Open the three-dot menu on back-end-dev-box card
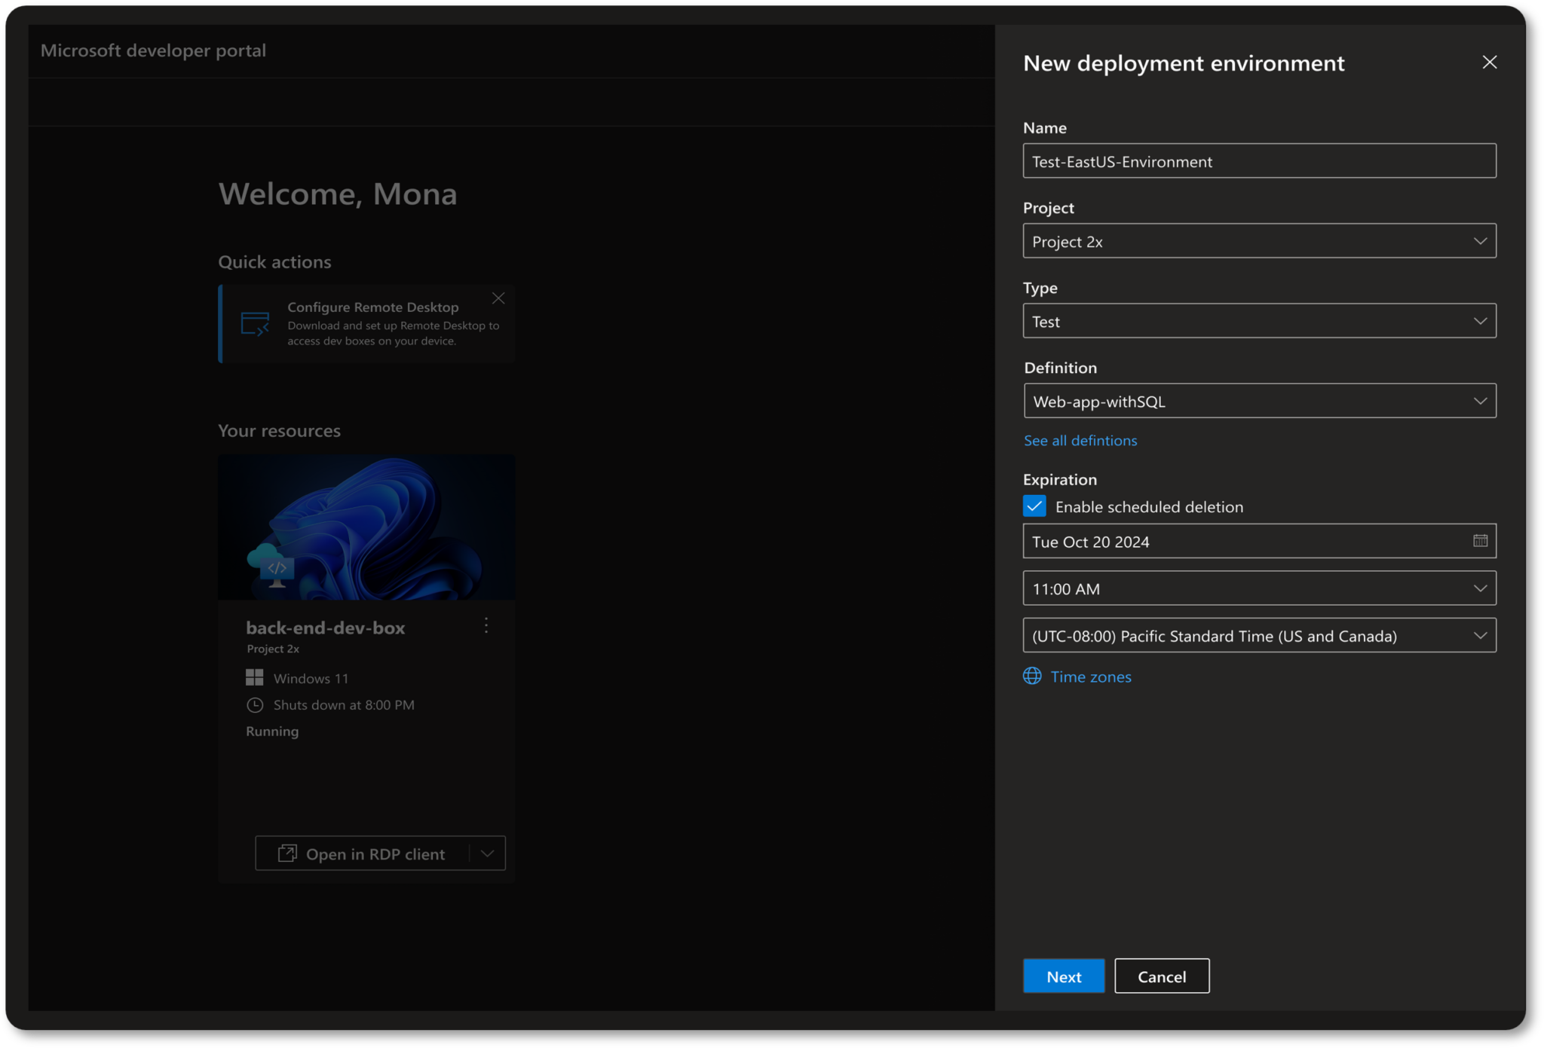 point(486,625)
